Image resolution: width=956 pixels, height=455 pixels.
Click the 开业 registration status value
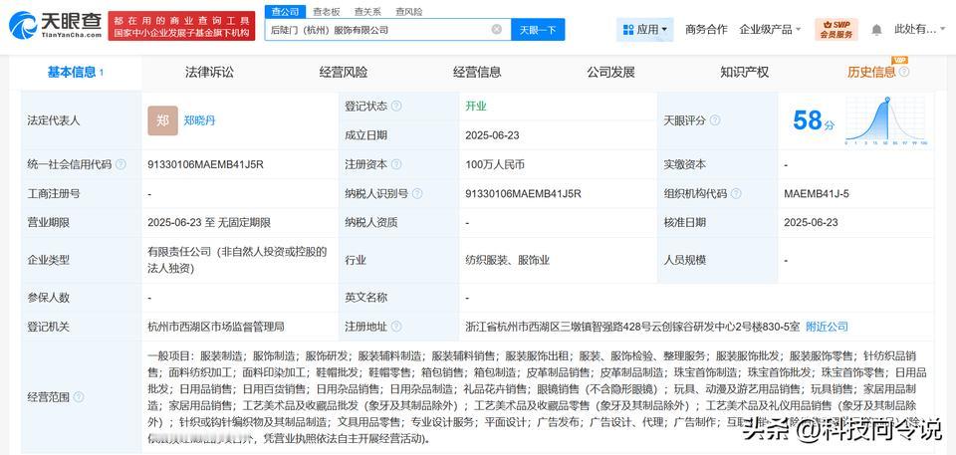point(476,107)
